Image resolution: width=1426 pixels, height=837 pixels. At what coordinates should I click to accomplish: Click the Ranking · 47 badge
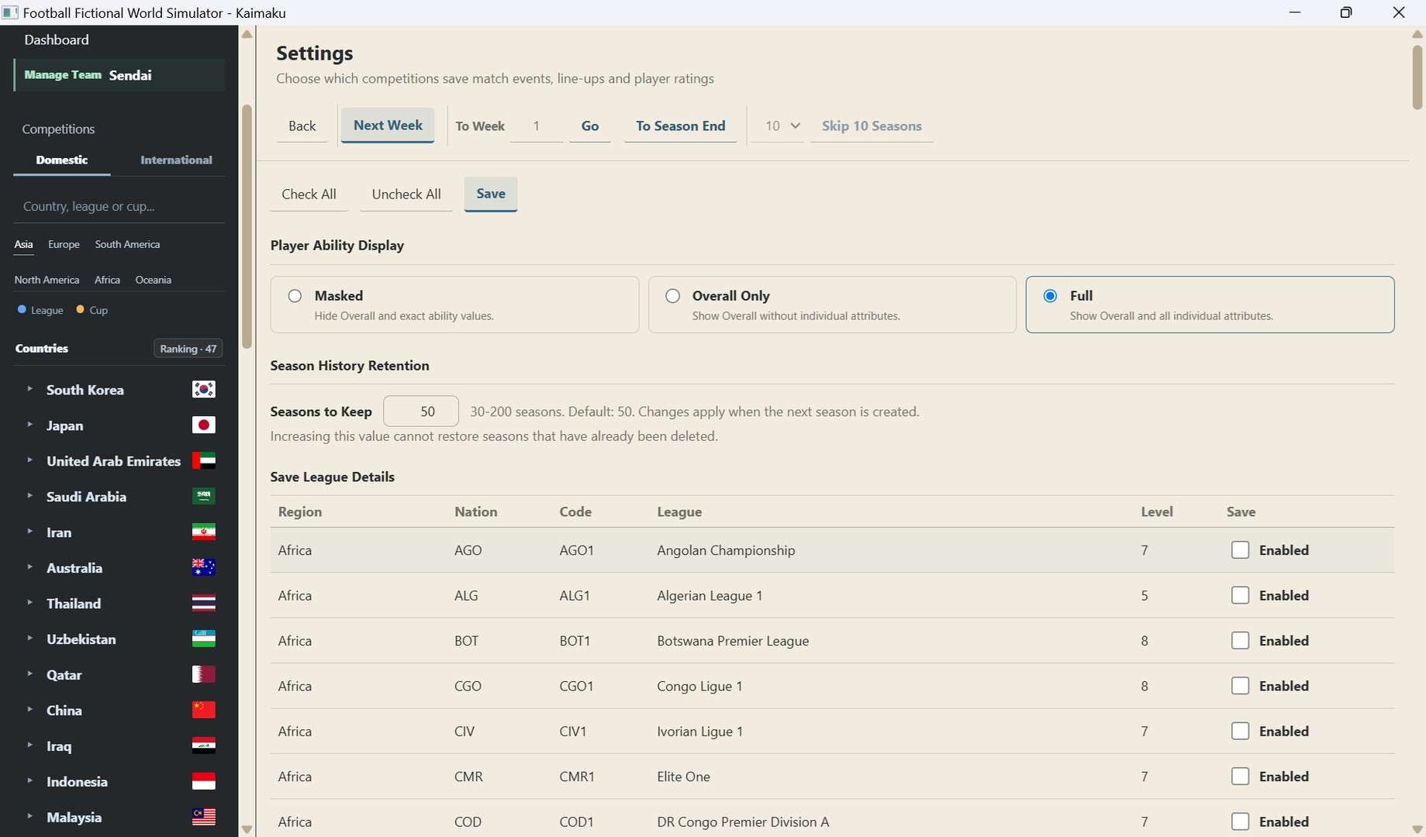click(x=188, y=349)
